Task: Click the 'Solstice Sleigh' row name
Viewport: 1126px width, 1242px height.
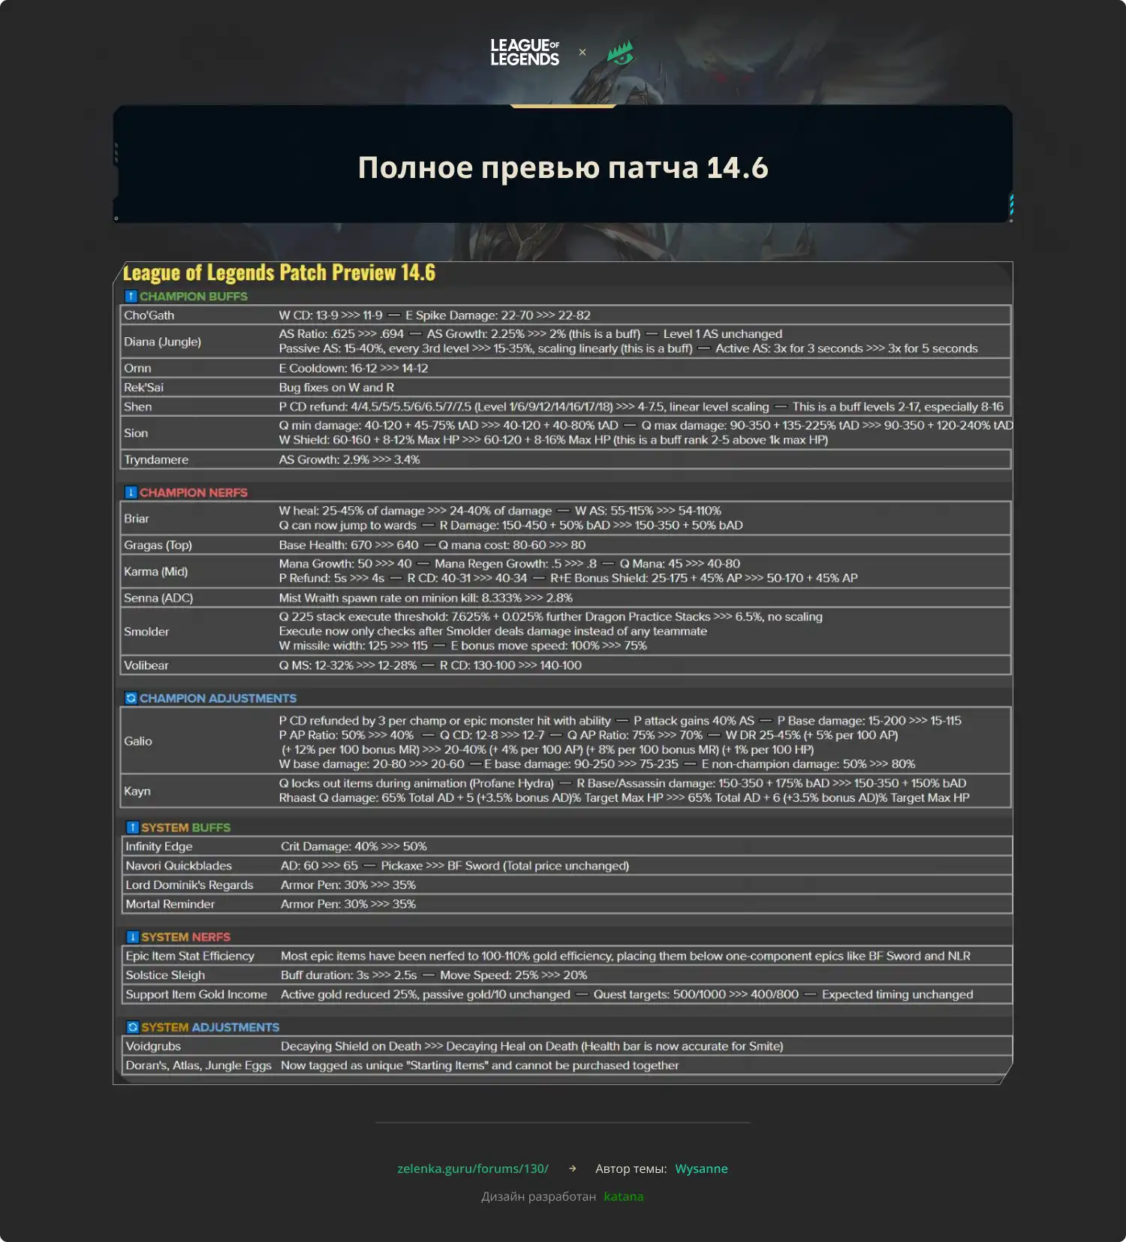Action: (x=165, y=975)
